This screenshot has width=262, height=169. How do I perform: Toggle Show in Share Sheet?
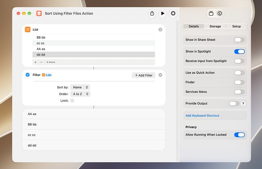coord(240,40)
